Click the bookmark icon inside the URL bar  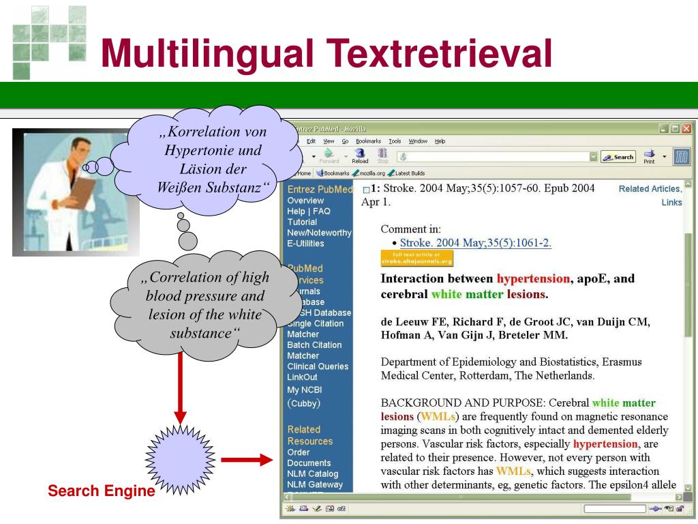click(x=404, y=157)
